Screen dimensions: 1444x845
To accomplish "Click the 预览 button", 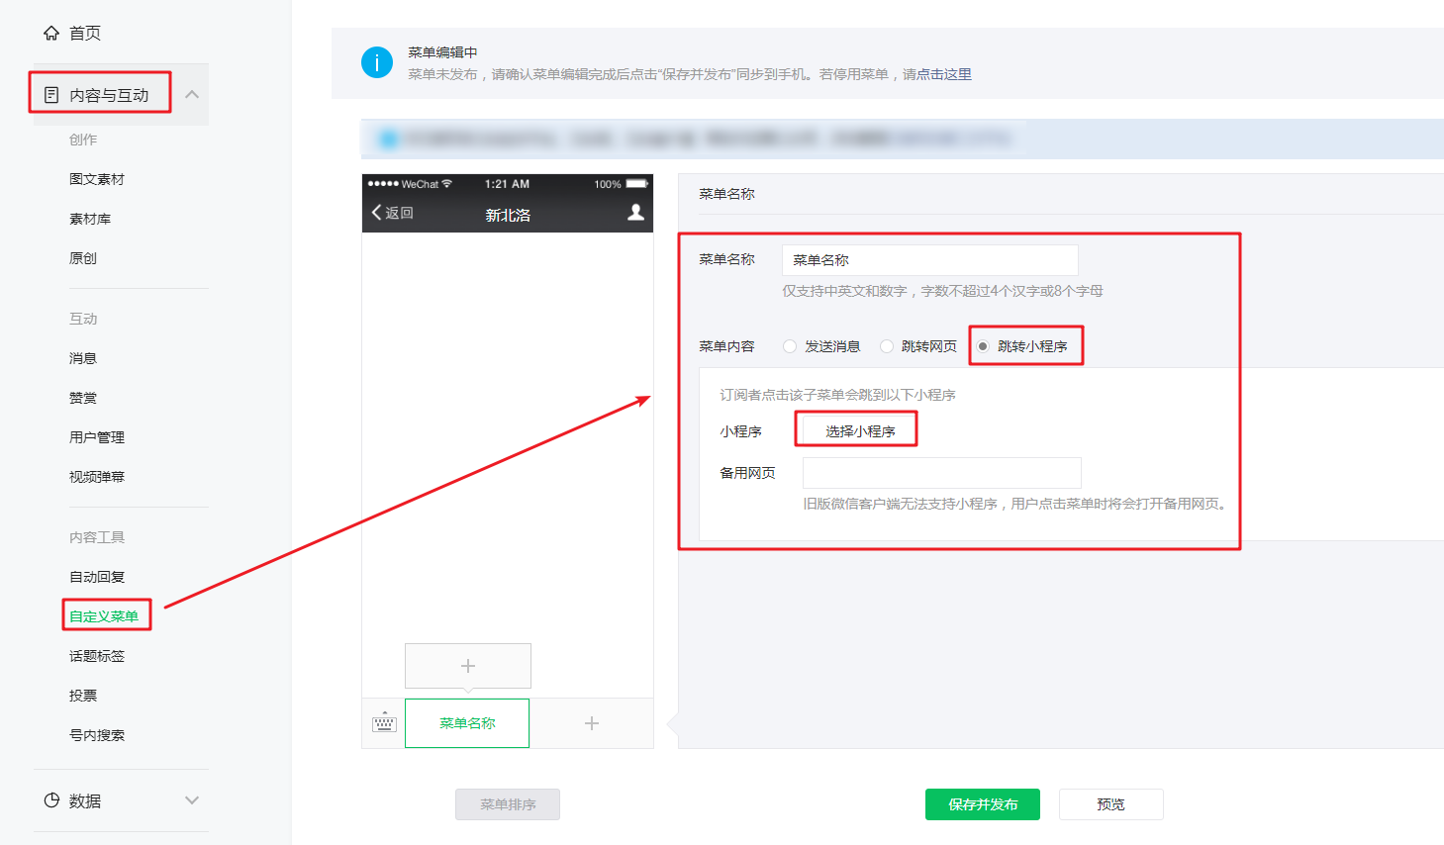I will 1110,804.
